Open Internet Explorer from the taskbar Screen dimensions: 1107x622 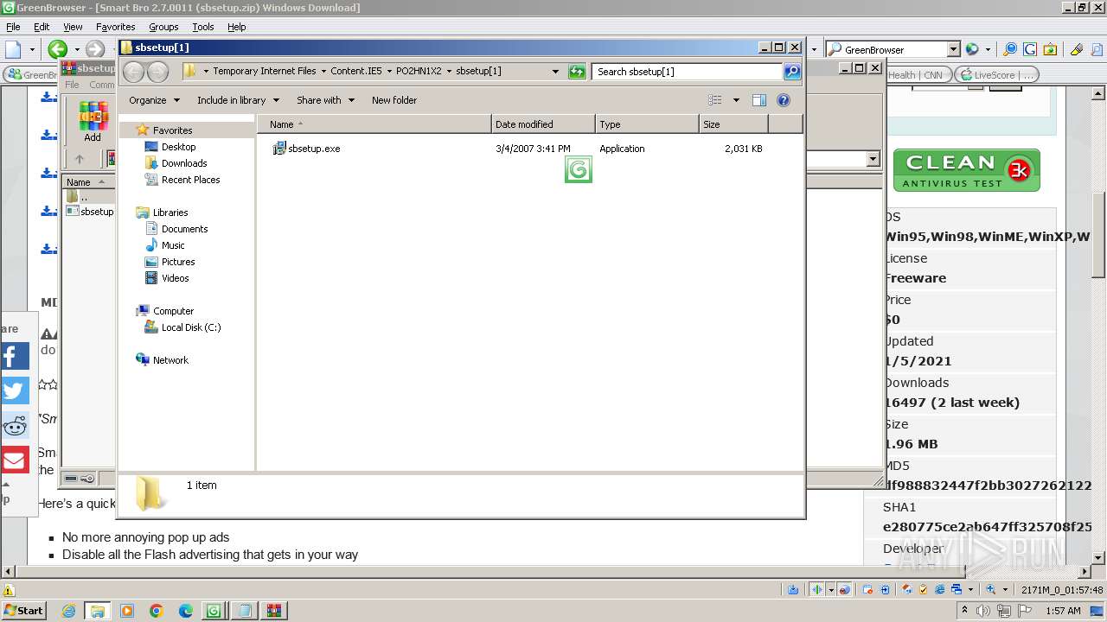pos(68,611)
